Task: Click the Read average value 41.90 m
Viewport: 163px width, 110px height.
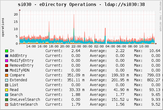Action: [x=121, y=90]
